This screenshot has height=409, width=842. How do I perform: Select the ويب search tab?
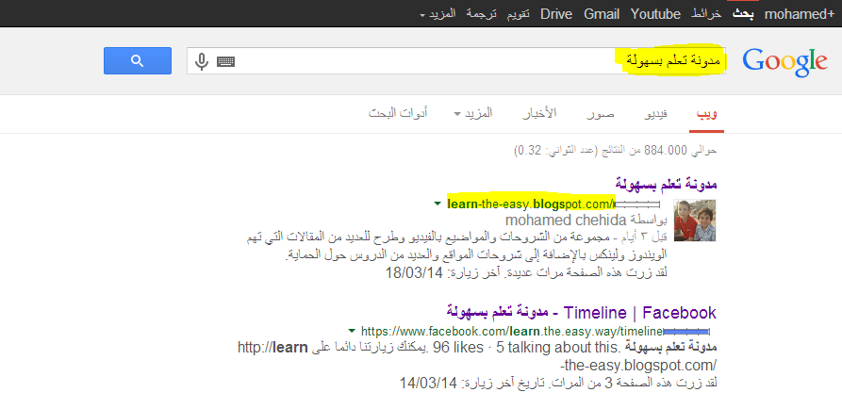pos(706,114)
